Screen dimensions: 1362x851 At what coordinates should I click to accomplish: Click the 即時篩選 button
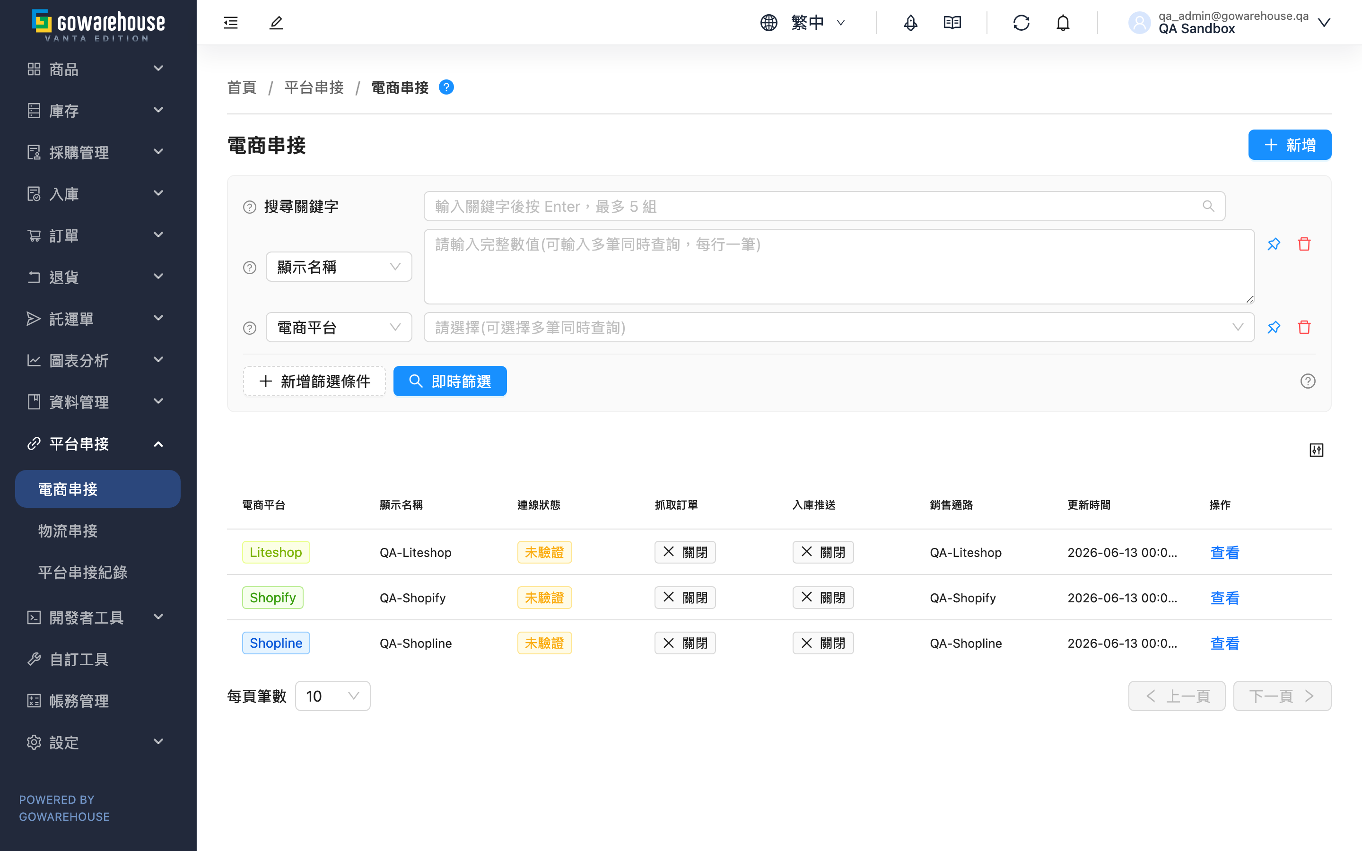click(x=450, y=381)
